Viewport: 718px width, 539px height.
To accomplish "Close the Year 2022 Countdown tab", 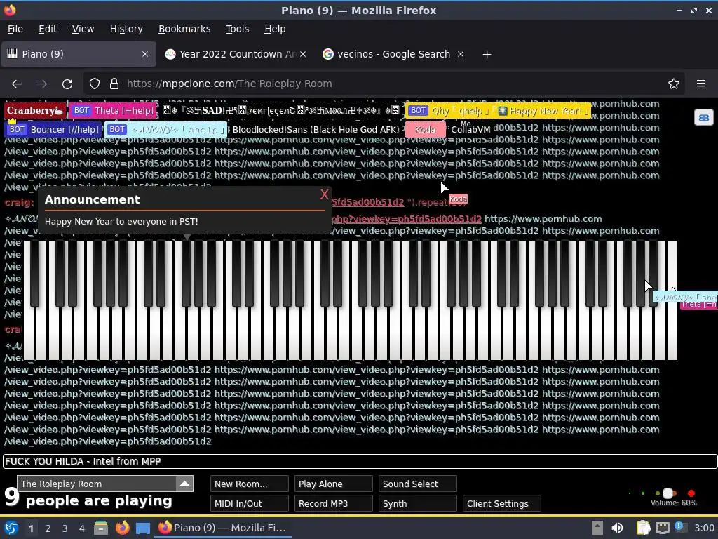I will [303, 54].
